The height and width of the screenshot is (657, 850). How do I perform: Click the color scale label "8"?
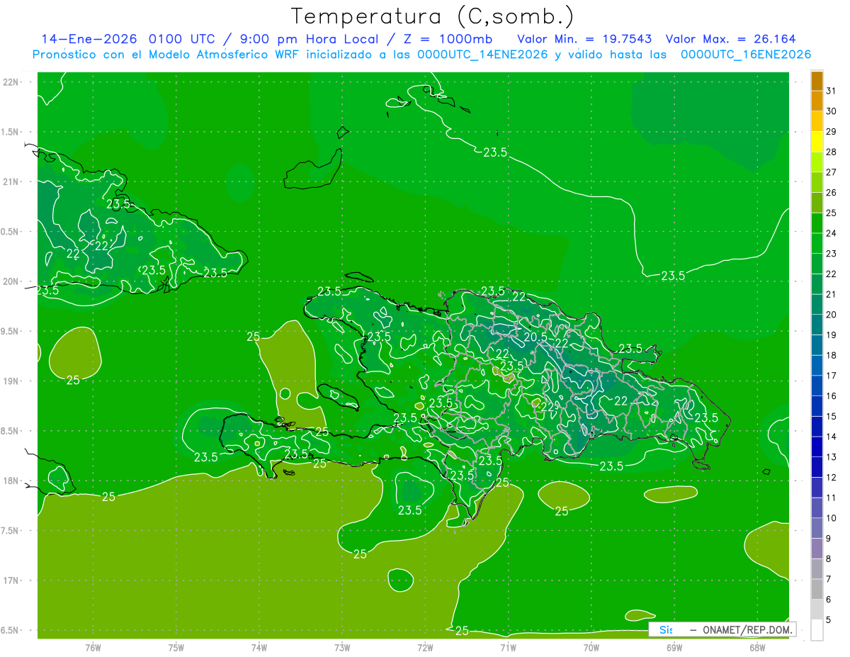pyautogui.click(x=829, y=558)
